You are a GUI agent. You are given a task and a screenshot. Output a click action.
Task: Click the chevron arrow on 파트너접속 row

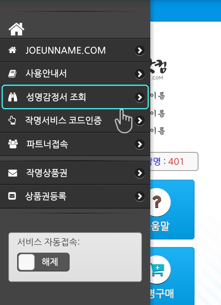(140, 144)
